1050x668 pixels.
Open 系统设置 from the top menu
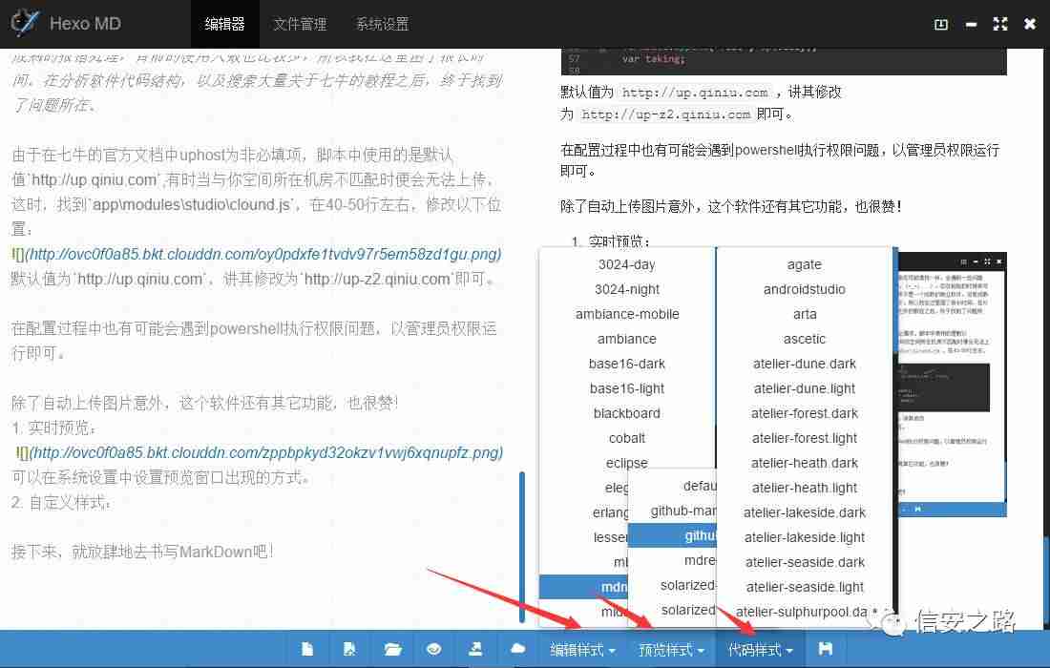(x=382, y=24)
